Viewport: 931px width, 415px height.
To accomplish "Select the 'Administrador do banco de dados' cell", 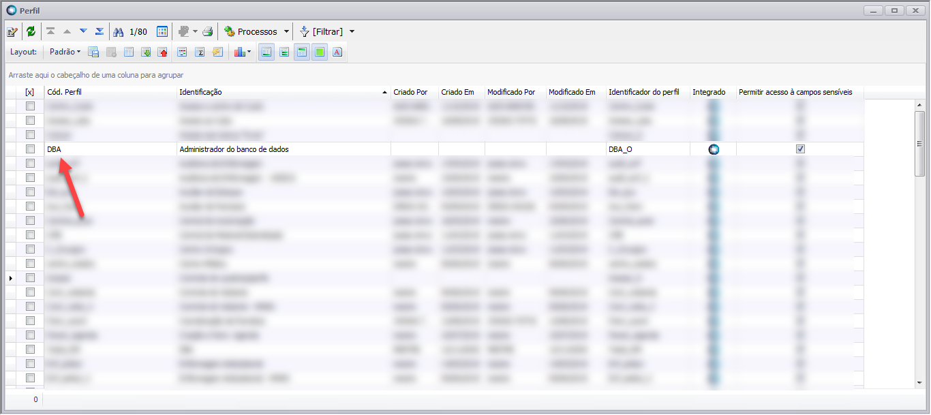I will pyautogui.click(x=284, y=149).
